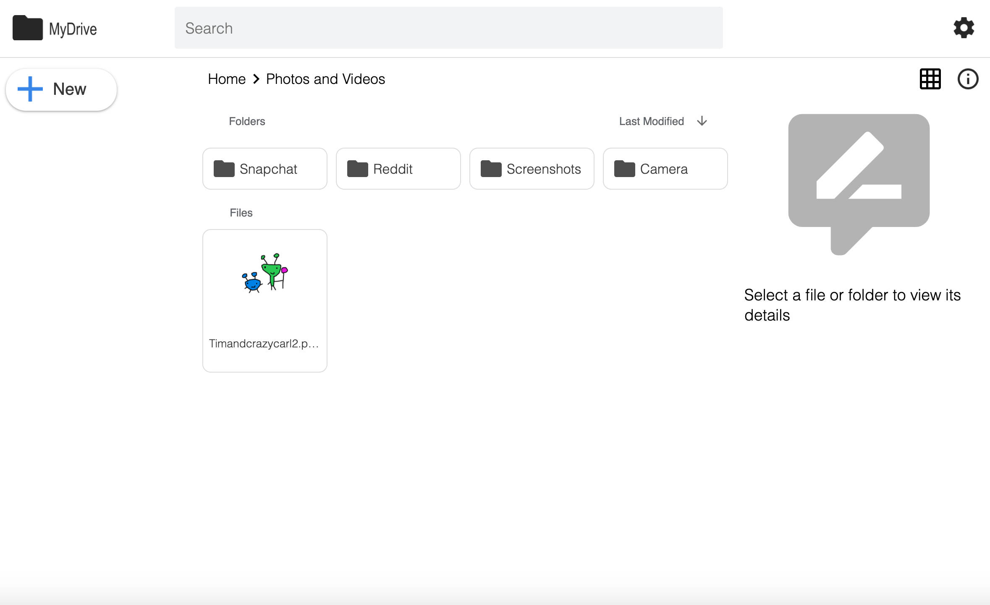Screen dimensions: 990x605
Task: Reverse sort direction with the arrow icon
Action: (702, 121)
